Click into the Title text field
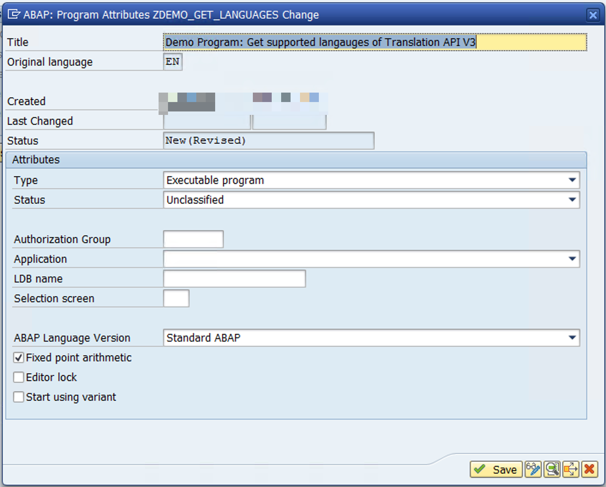 375,42
